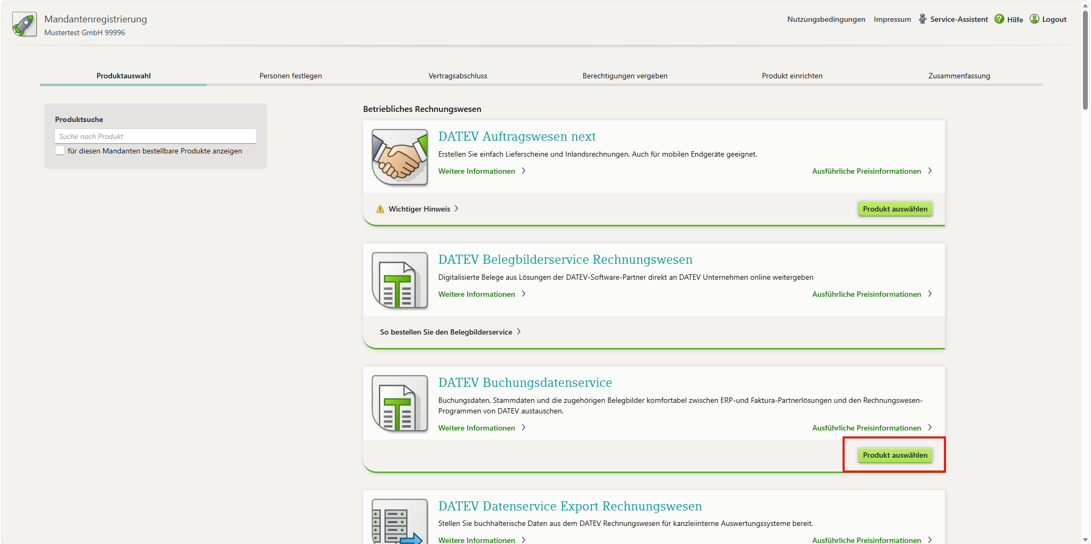Open Weitere Informationen for Buchungsdatenservice
This screenshot has height=544, width=1091.
477,428
